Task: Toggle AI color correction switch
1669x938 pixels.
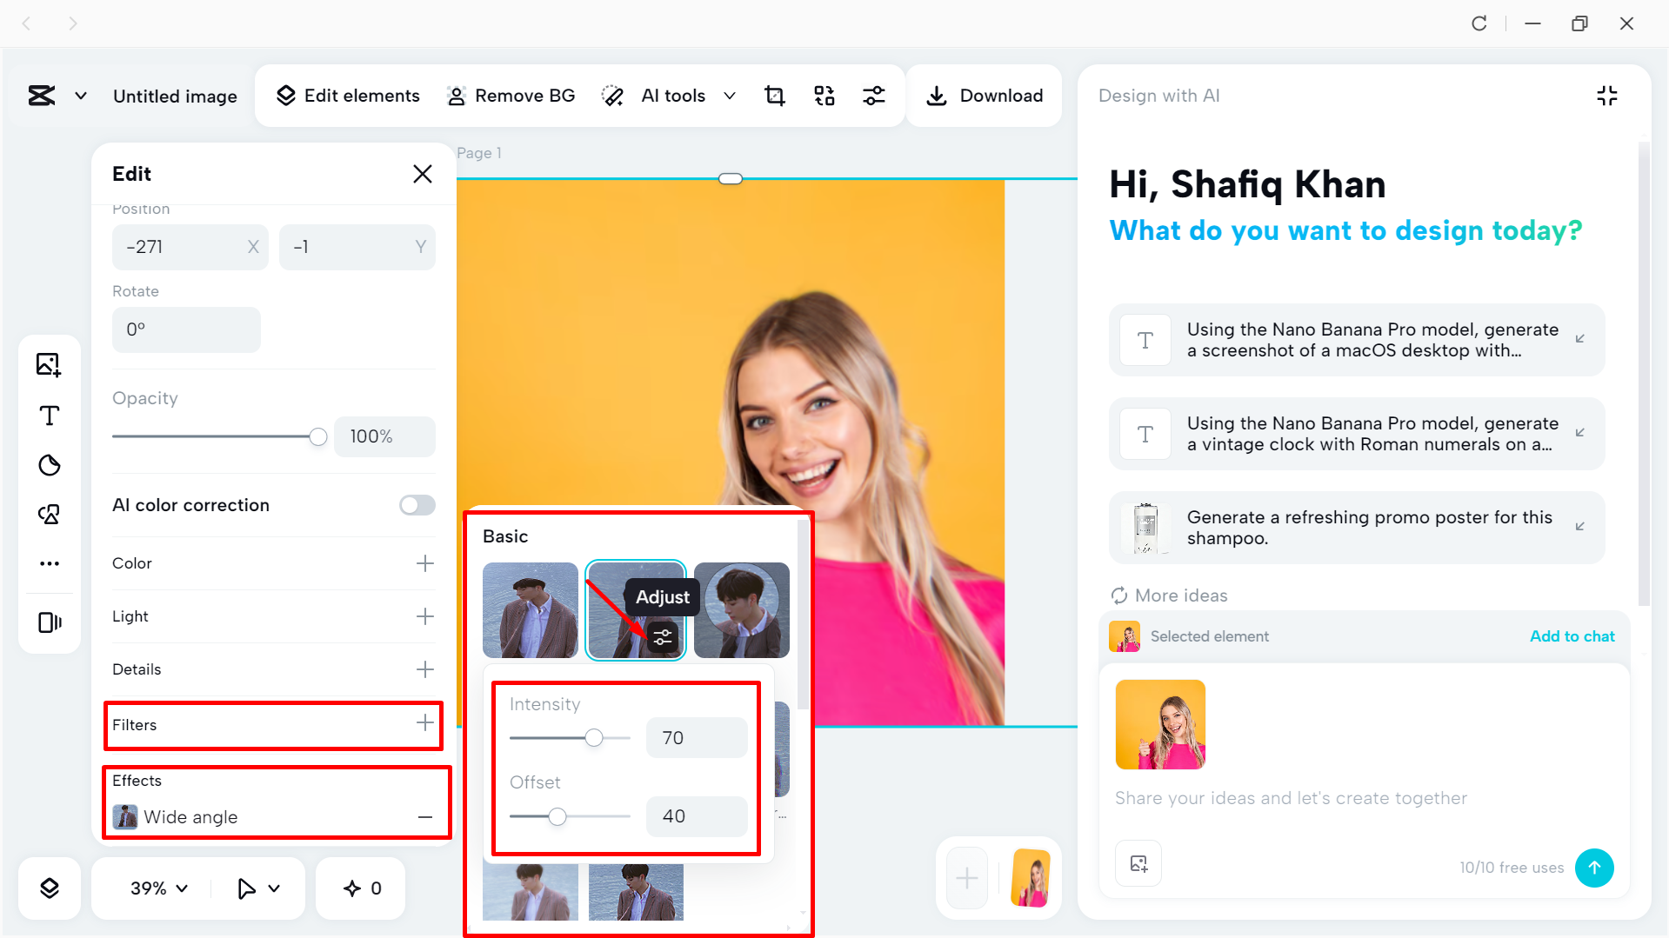Action: coord(417,505)
